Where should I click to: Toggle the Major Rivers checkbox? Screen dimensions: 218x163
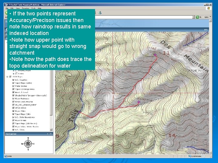click(x=13, y=120)
